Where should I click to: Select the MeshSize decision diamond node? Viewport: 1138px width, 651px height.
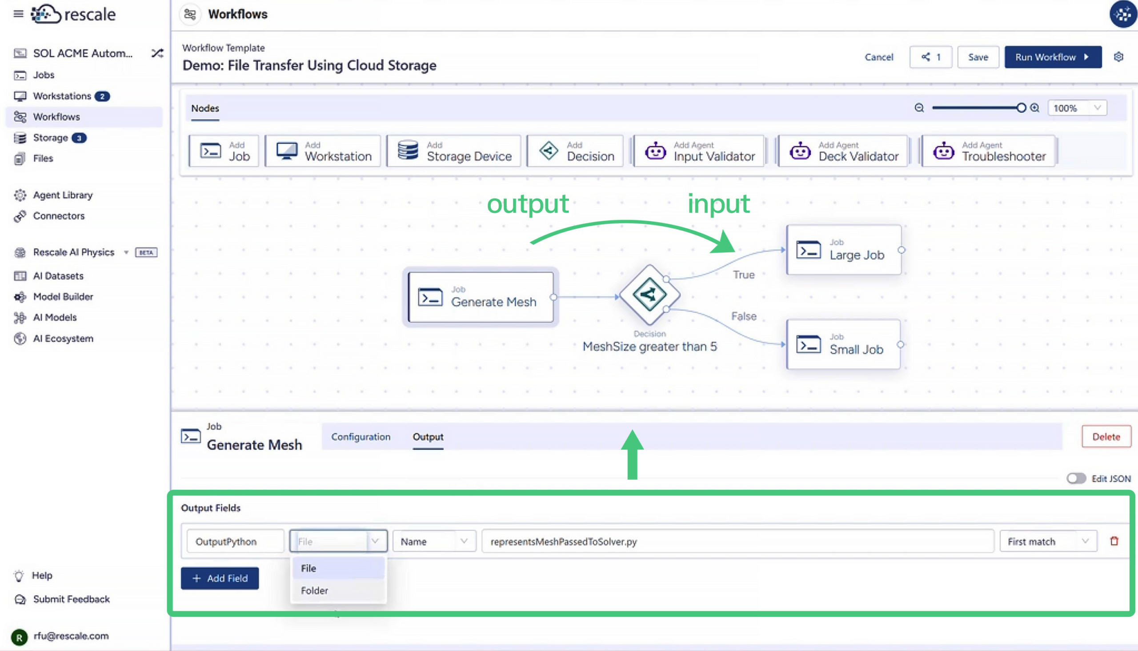pos(649,295)
